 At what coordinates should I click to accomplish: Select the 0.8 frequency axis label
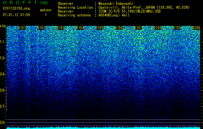tap(3, 90)
